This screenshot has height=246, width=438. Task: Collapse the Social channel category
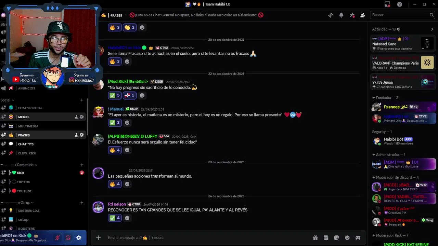pos(7,100)
